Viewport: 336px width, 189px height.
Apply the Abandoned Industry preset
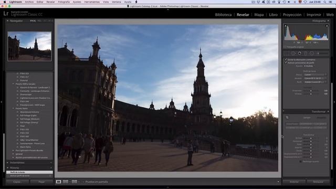[29, 112]
